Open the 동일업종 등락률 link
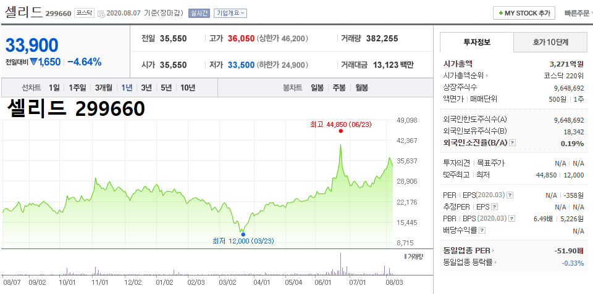This screenshot has width=593, height=294. [x=468, y=263]
